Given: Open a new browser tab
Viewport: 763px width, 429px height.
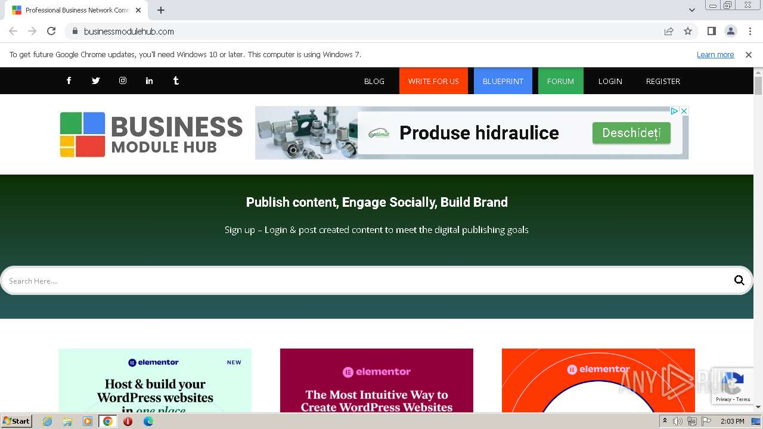Looking at the screenshot, I should (161, 10).
